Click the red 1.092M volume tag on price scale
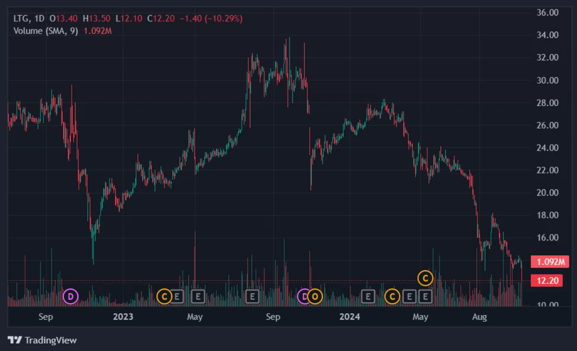The height and width of the screenshot is (351, 577). point(550,262)
